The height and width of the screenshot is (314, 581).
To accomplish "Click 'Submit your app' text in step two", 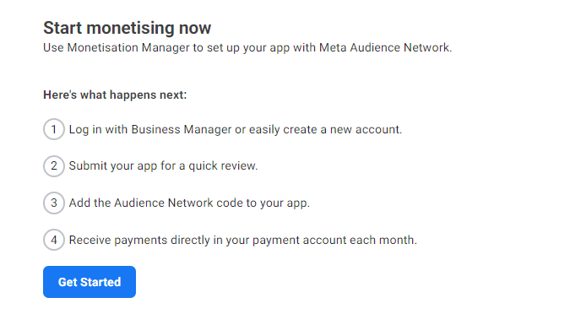I will (113, 166).
